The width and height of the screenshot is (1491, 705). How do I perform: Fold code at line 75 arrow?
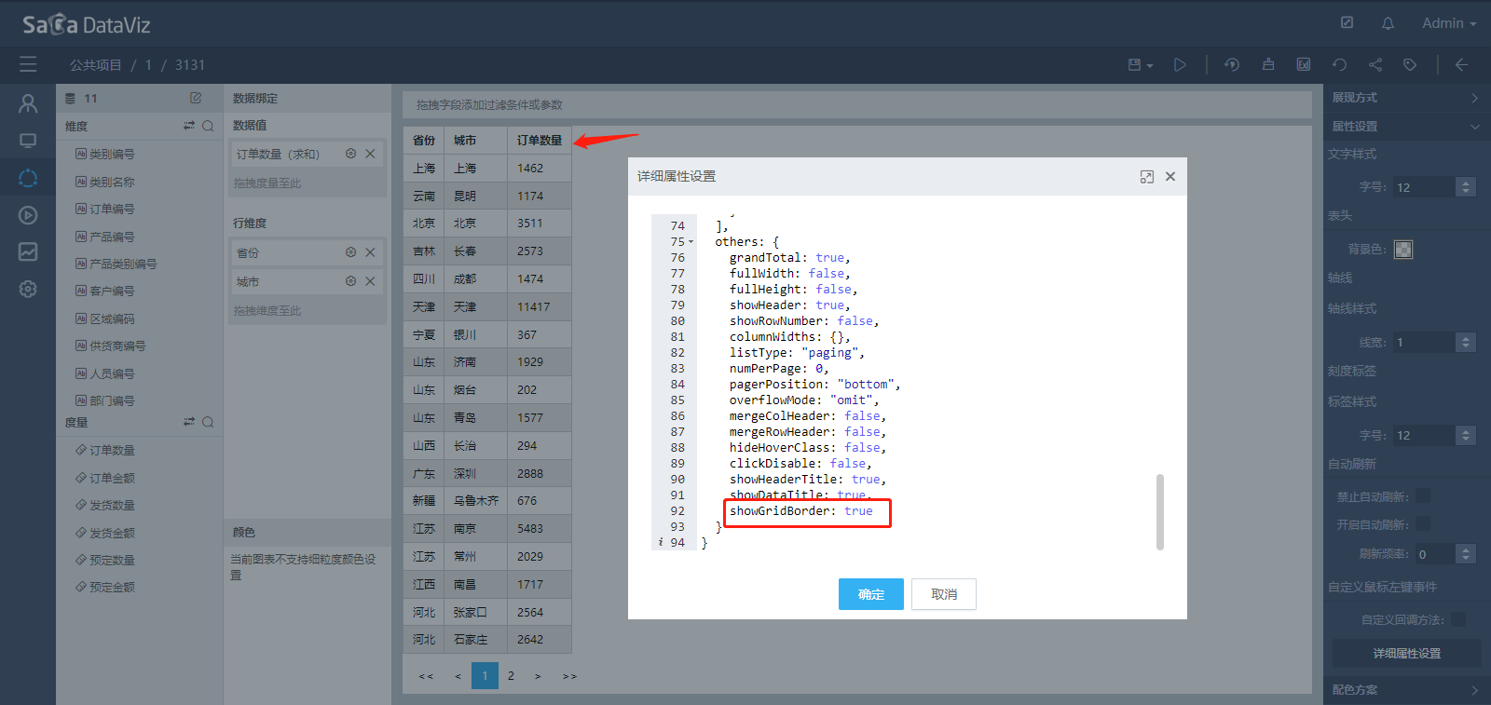click(x=691, y=242)
